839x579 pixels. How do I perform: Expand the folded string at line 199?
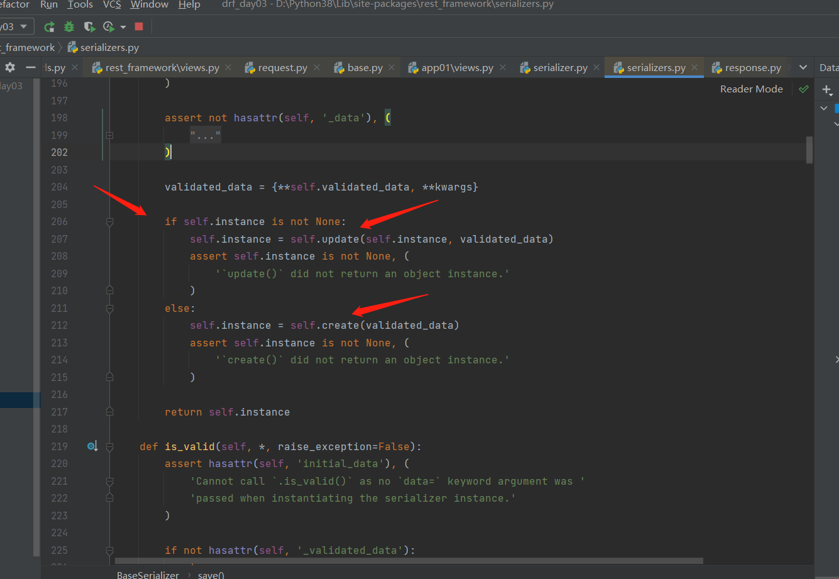click(110, 135)
